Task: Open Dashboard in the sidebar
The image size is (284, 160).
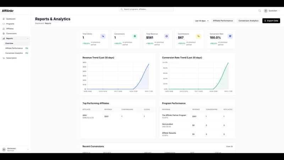Action: pyautogui.click(x=16, y=19)
